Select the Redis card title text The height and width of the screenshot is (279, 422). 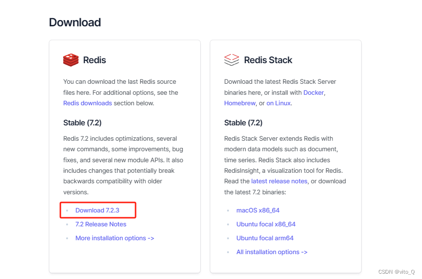(94, 60)
